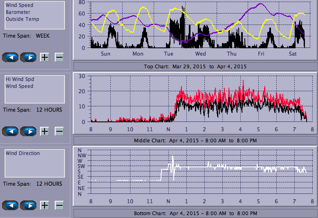Select Wind Direction in the bottom chart list

coord(22,153)
